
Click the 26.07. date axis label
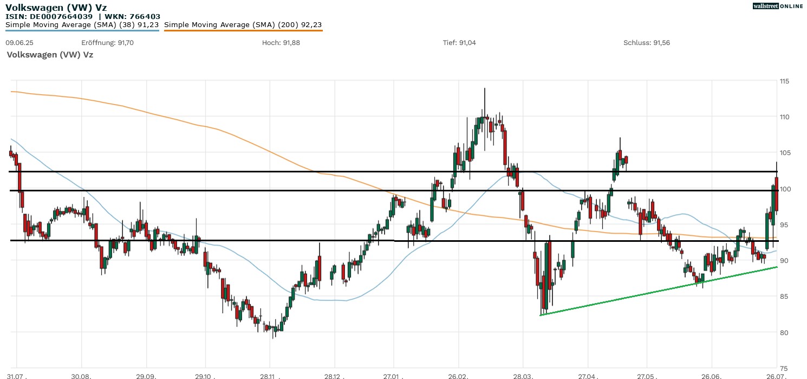coord(777,376)
